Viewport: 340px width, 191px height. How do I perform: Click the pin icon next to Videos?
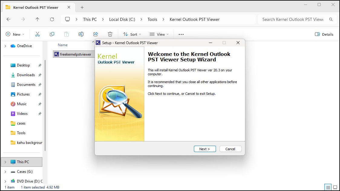[x=40, y=114]
